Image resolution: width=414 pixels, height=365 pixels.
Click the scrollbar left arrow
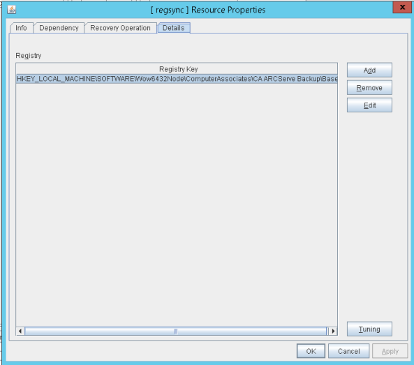pyautogui.click(x=20, y=331)
